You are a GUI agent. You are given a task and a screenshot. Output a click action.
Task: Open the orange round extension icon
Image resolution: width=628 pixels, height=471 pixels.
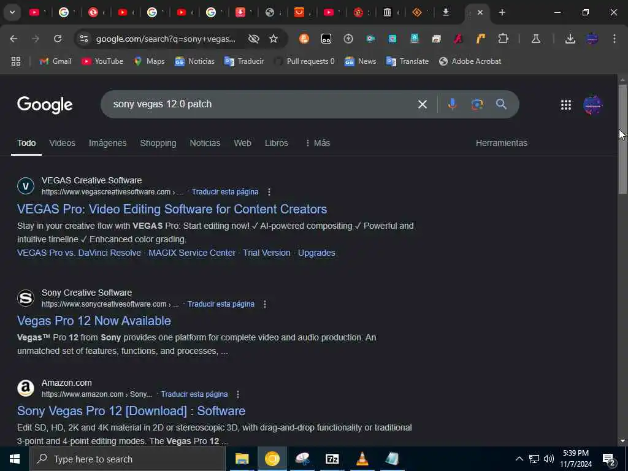pyautogui.click(x=304, y=39)
